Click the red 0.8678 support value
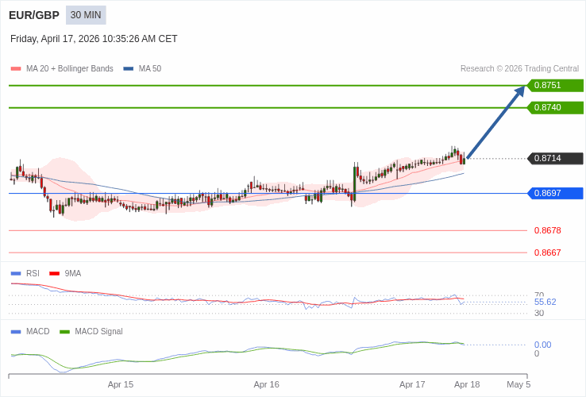The width and height of the screenshot is (586, 397). tap(548, 230)
